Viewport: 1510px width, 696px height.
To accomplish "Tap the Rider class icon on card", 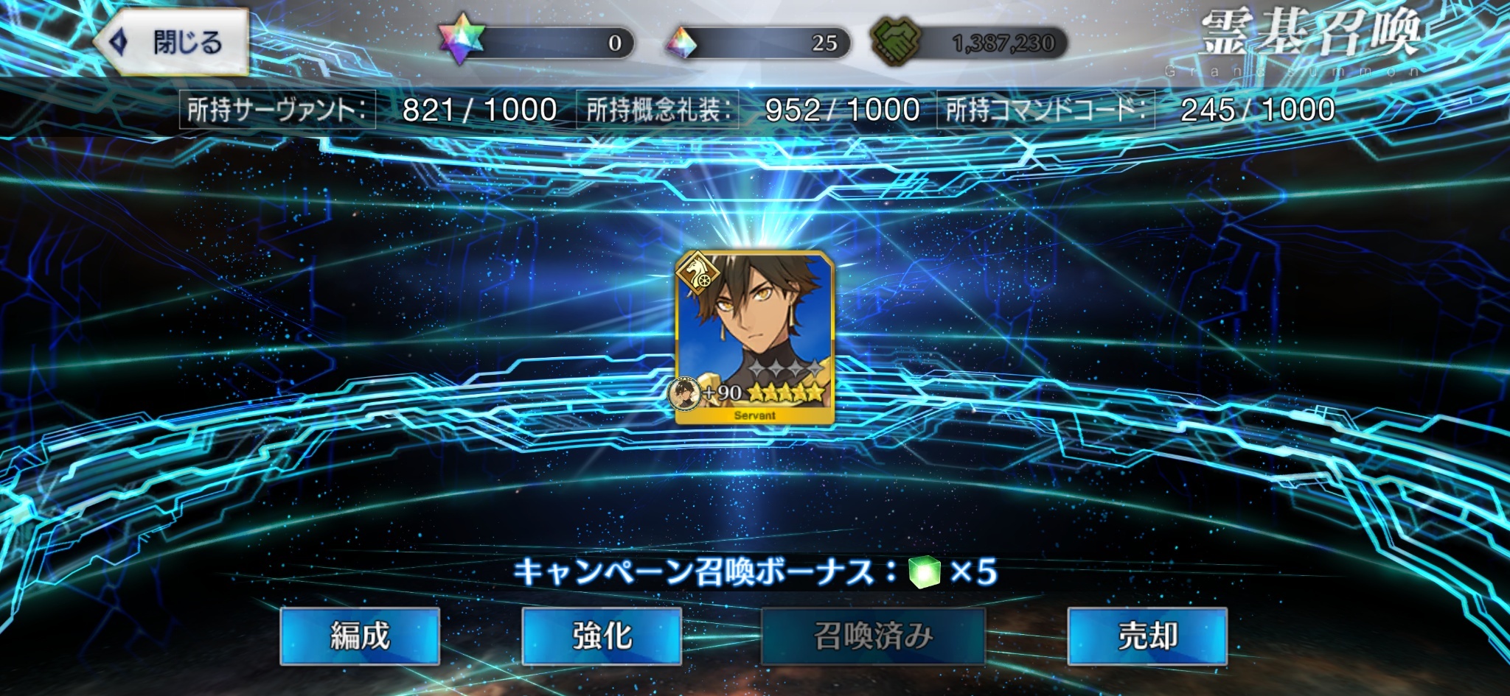I will 698,273.
